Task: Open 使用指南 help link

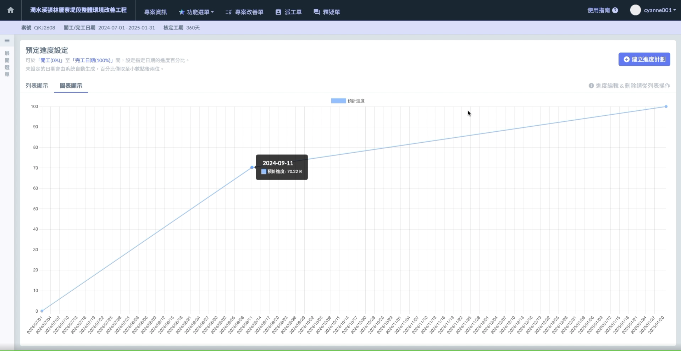Action: tap(598, 10)
